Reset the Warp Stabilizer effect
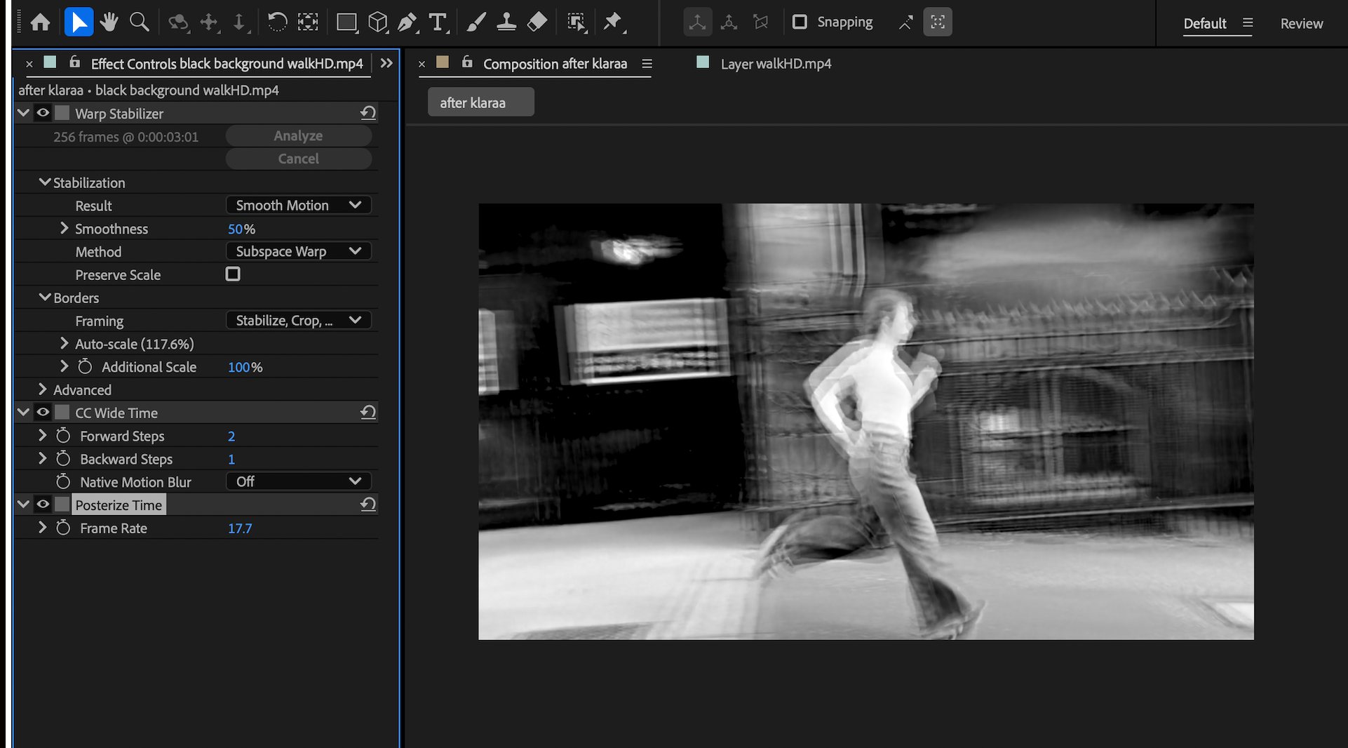1348x748 pixels. pos(368,112)
